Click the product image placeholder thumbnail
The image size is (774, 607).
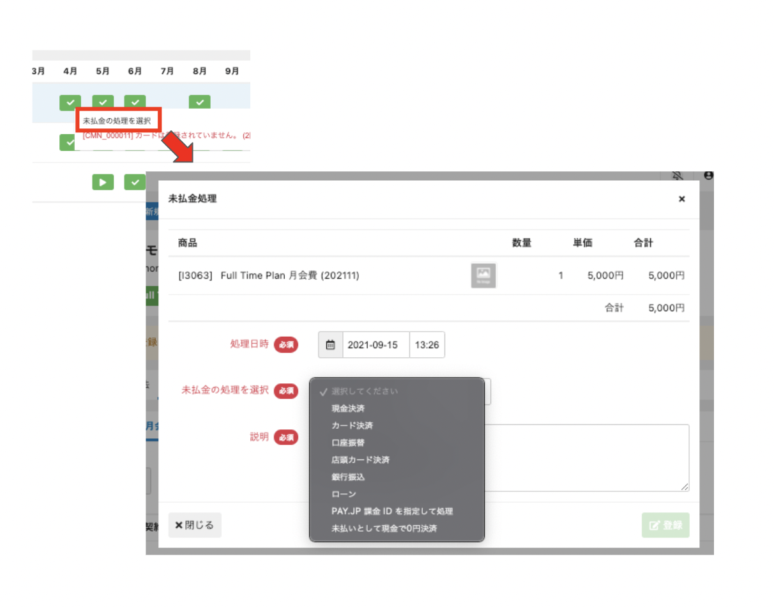(483, 275)
